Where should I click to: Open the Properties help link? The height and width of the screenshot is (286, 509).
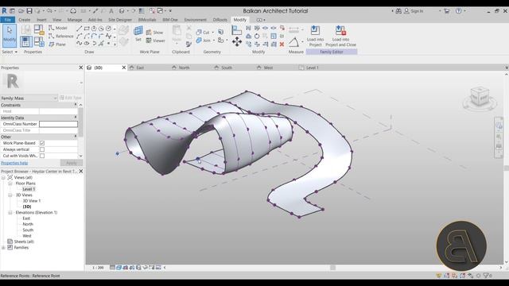(x=14, y=163)
